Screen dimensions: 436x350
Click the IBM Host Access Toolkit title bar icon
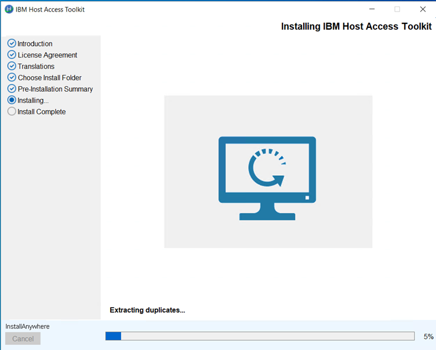click(x=9, y=9)
